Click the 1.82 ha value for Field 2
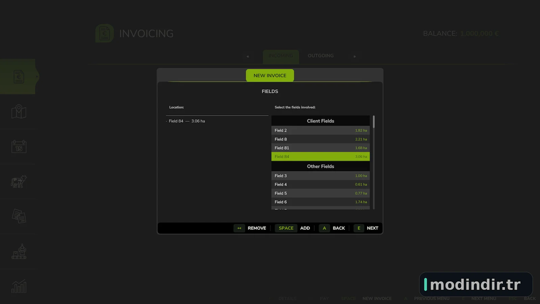 tap(361, 130)
